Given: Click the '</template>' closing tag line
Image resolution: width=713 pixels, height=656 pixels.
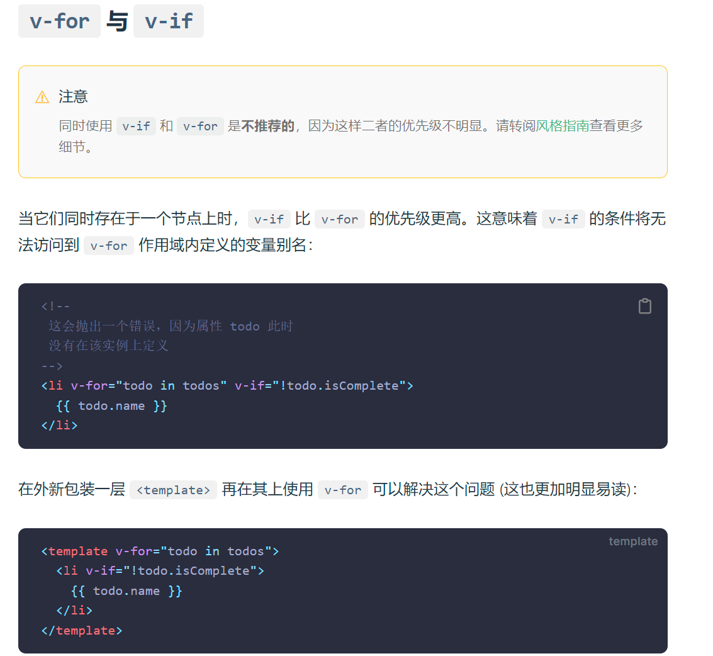Looking at the screenshot, I should (x=82, y=631).
